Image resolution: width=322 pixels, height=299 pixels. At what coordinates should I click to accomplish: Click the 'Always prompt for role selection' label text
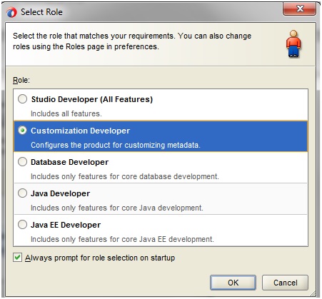click(x=100, y=258)
